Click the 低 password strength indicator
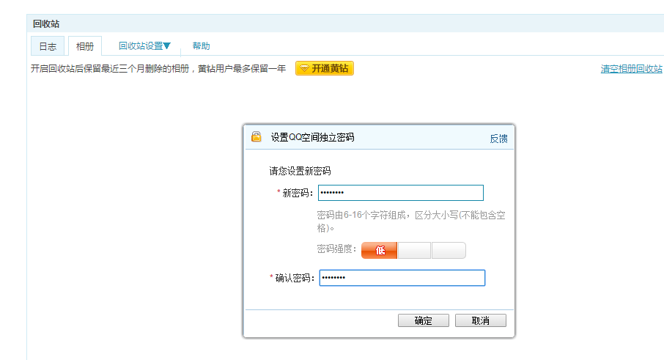Screen dimensions: 664x360 [x=380, y=250]
